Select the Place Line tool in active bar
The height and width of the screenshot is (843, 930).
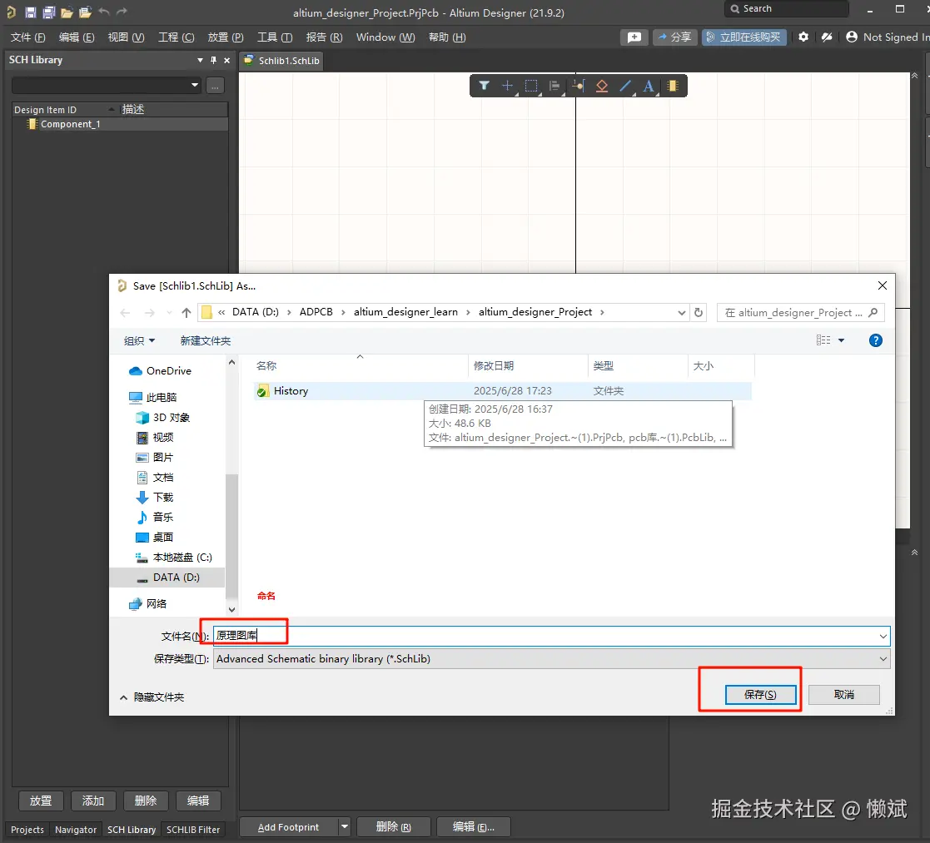pyautogui.click(x=625, y=86)
